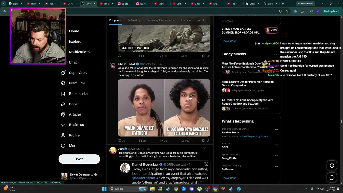This screenshot has height=193, width=343.
Task: Open the @hasanthehun mention link
Action: click(x=143, y=178)
